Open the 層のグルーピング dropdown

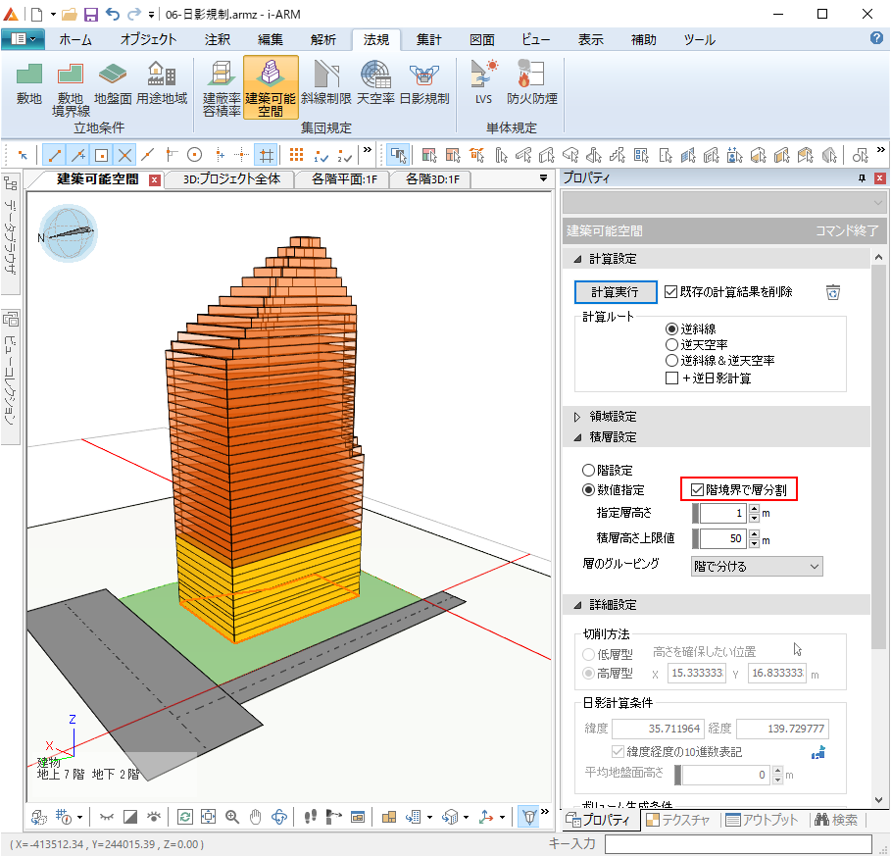tap(756, 566)
